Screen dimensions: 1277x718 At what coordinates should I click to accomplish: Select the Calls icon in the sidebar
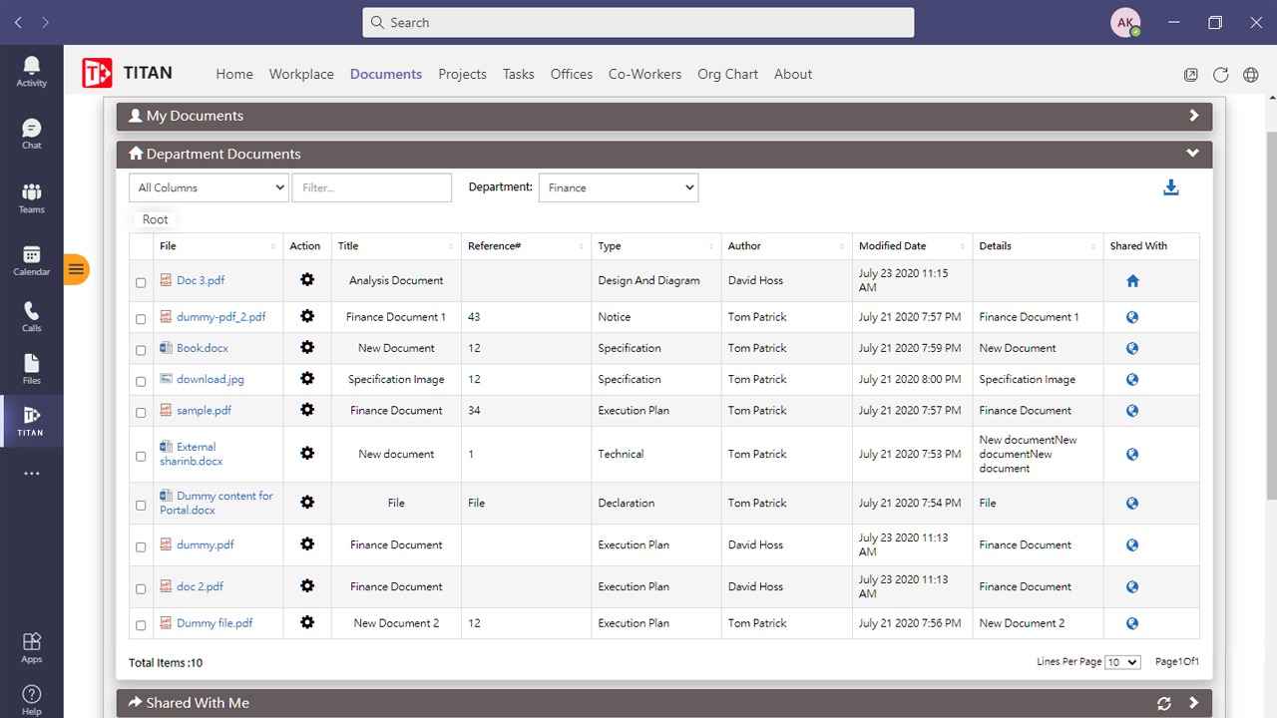[x=31, y=317]
